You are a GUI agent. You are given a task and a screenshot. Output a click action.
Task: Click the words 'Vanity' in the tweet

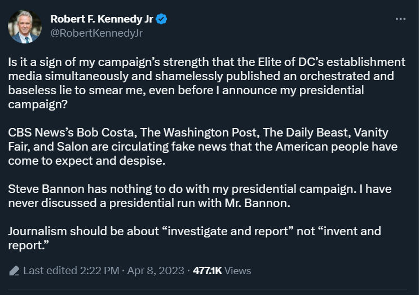tap(371, 133)
